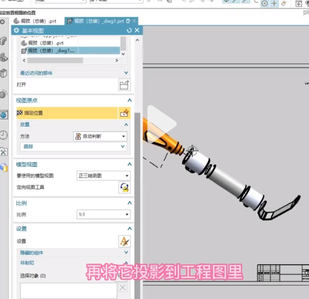Expand the 跟踪 section
Screen dimensions: 309x299
[x=73, y=147]
